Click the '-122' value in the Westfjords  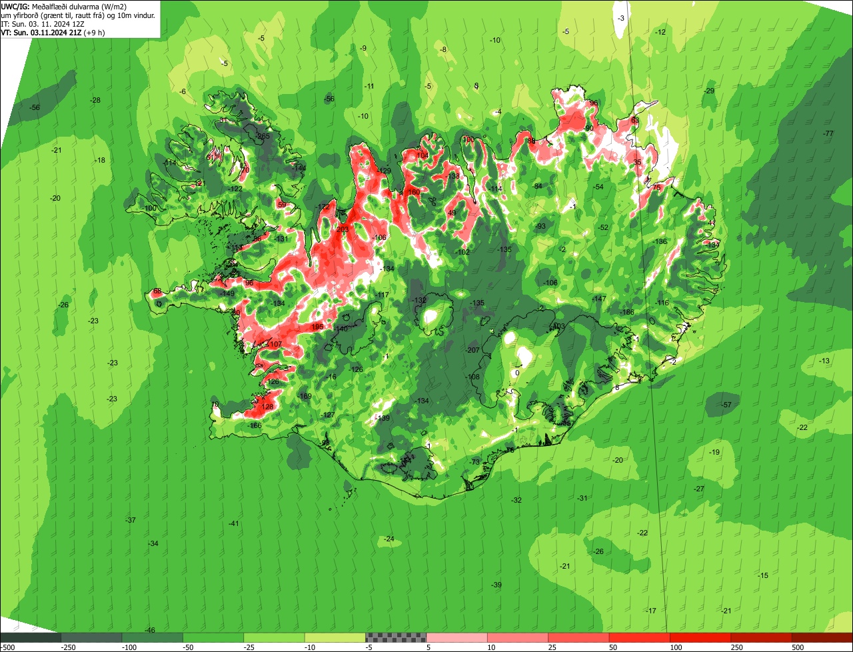pos(235,189)
